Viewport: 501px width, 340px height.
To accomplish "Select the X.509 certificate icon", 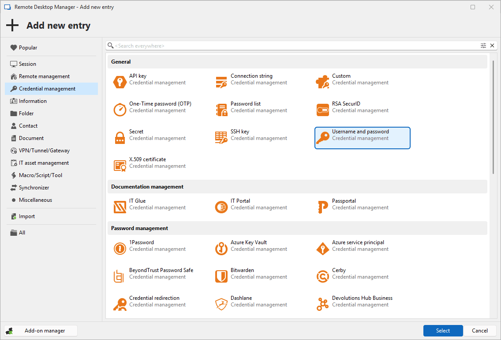I will [120, 166].
